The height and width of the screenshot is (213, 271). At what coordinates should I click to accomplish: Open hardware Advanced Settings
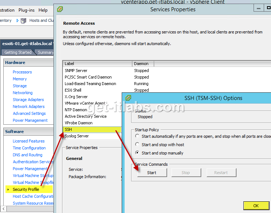tap(29, 113)
